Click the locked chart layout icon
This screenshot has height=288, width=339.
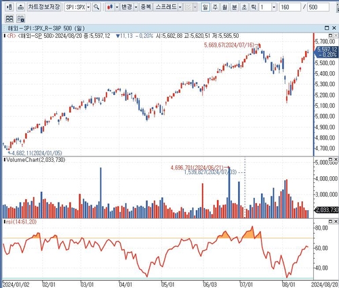[x=20, y=18]
